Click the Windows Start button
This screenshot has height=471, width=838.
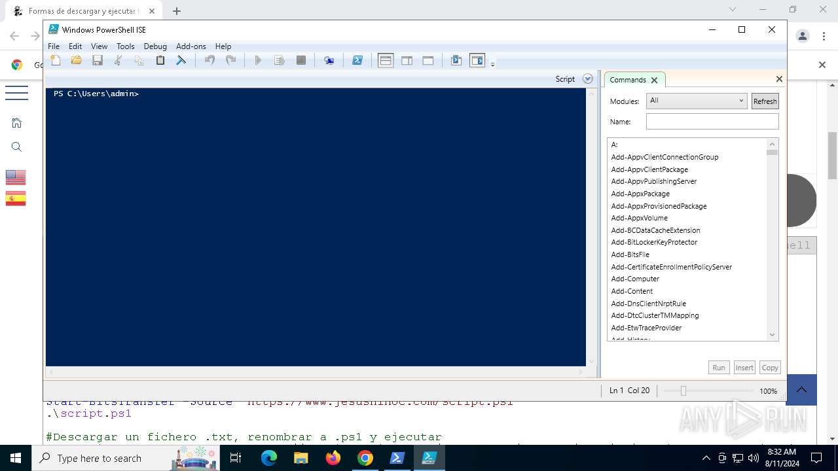tap(16, 458)
